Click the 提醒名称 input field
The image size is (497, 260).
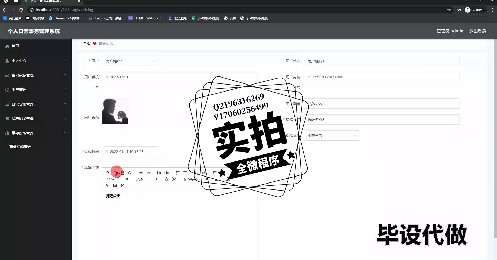pyautogui.click(x=381, y=120)
